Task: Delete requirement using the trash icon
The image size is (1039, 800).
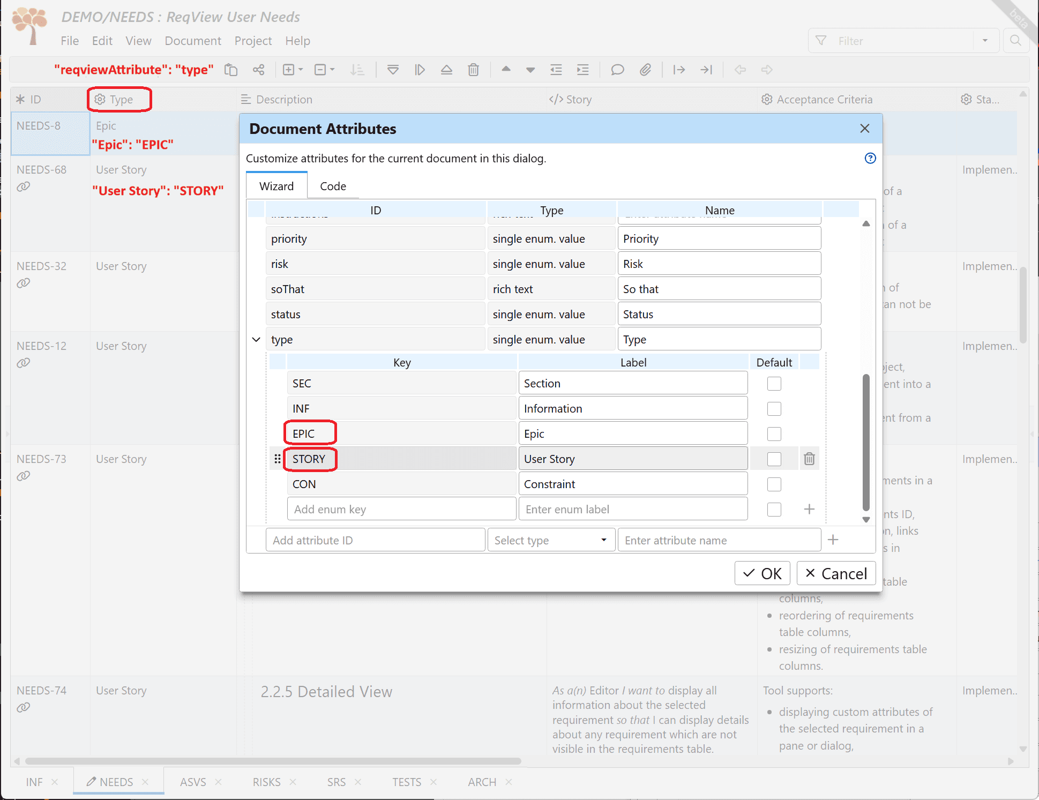Action: click(474, 70)
